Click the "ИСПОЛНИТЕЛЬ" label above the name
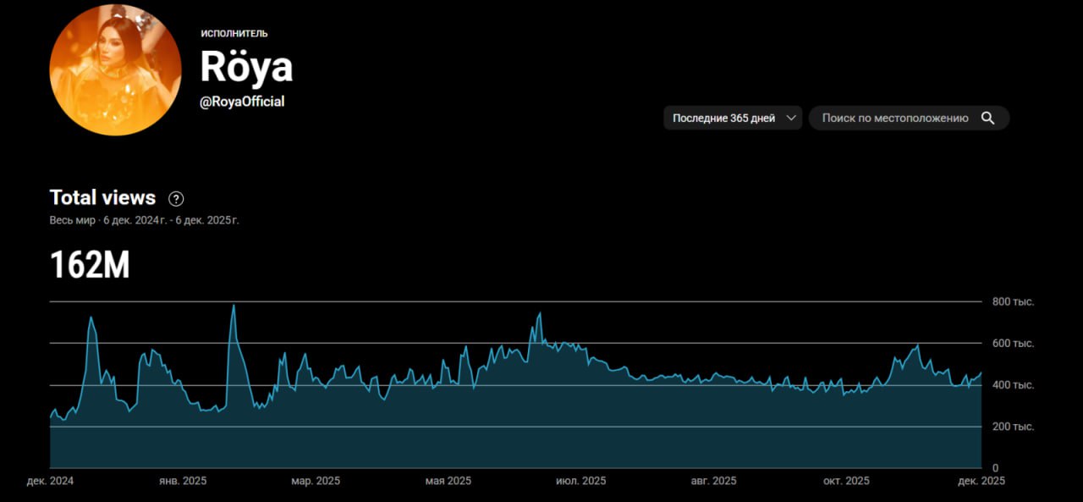1083x502 pixels. pyautogui.click(x=234, y=34)
